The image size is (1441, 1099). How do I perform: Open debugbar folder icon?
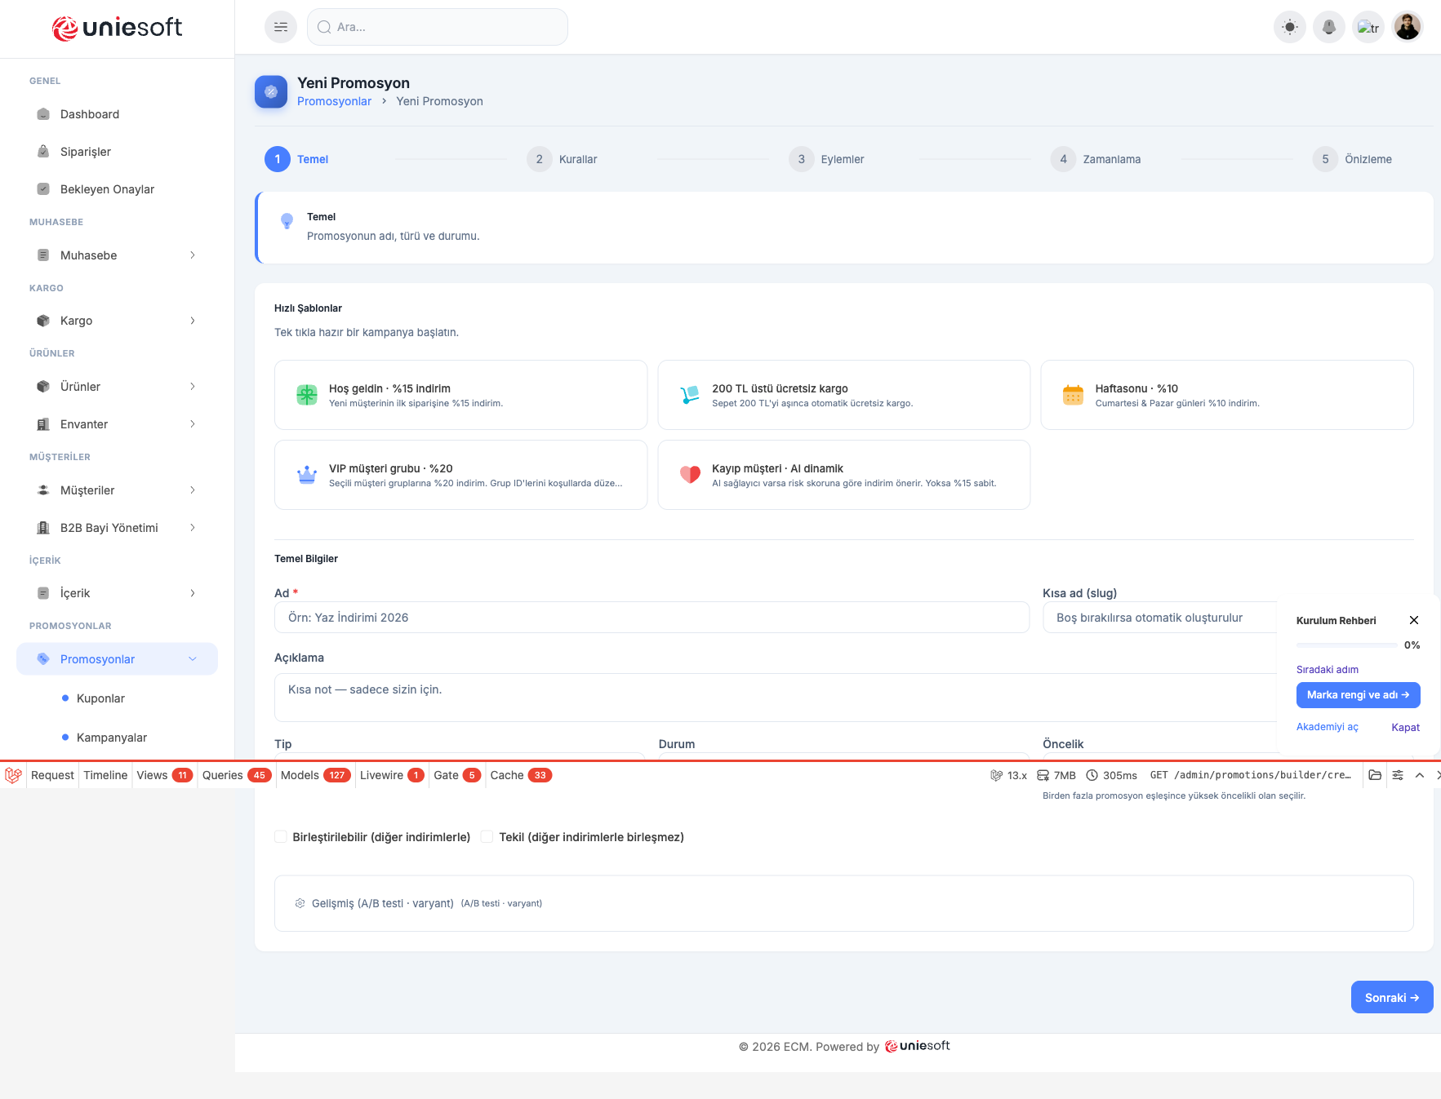coord(1375,775)
